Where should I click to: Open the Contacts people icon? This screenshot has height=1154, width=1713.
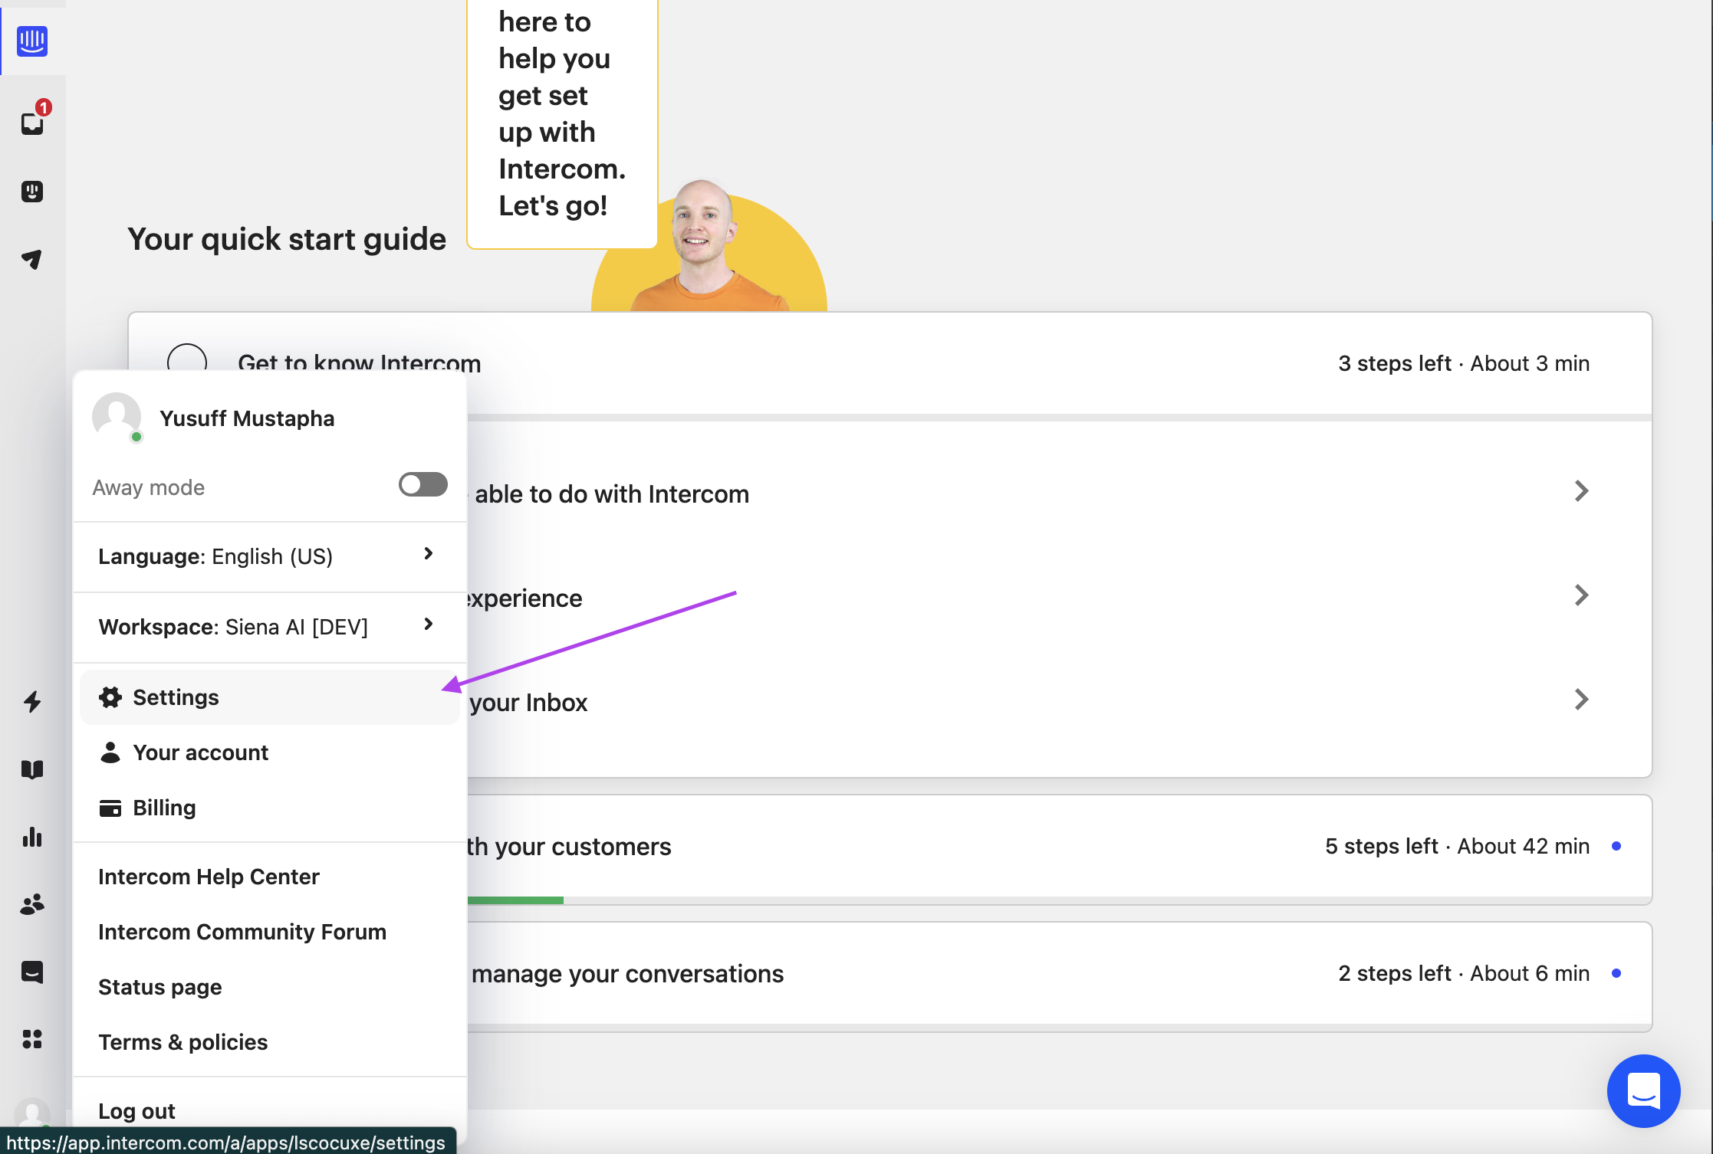[x=32, y=905]
